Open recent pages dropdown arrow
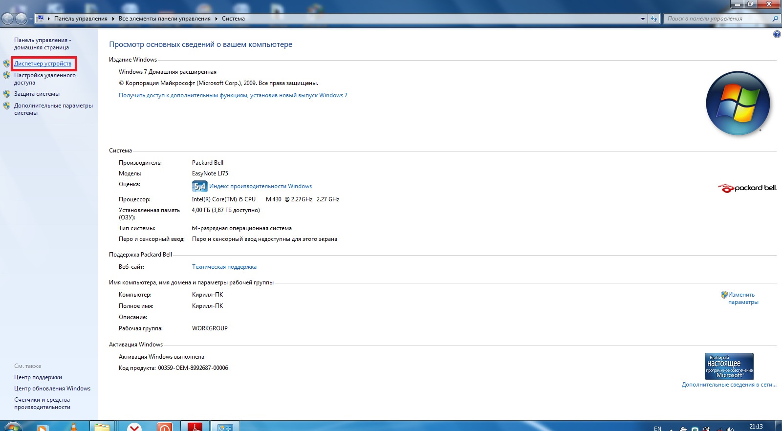The width and height of the screenshot is (782, 431). pyautogui.click(x=31, y=19)
